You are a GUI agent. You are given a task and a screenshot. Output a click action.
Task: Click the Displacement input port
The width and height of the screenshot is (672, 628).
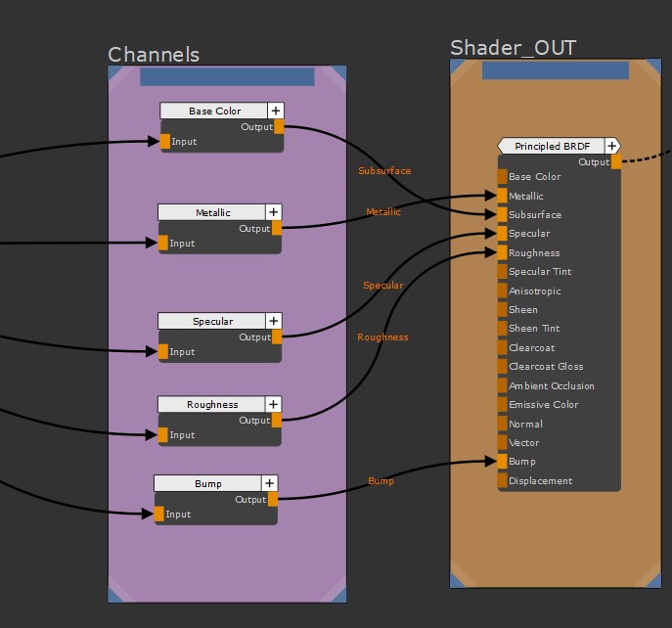click(503, 480)
